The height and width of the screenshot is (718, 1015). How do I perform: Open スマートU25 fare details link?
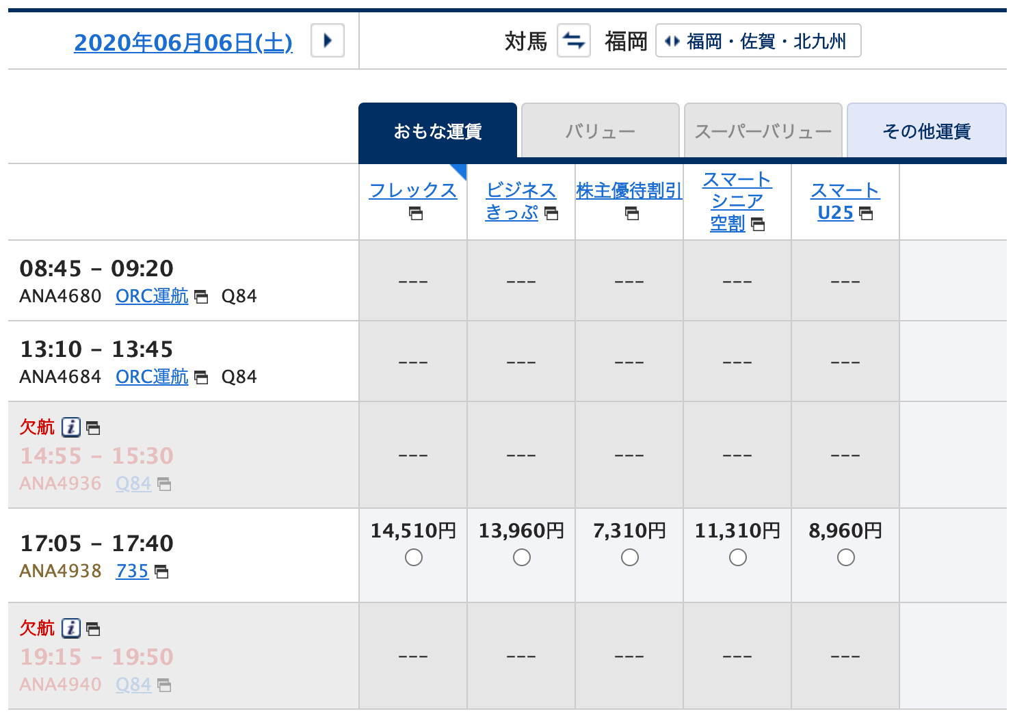coord(845,201)
